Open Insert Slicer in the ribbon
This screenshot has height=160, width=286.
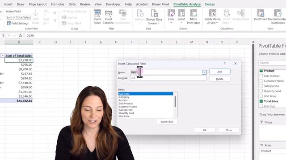click(97, 17)
